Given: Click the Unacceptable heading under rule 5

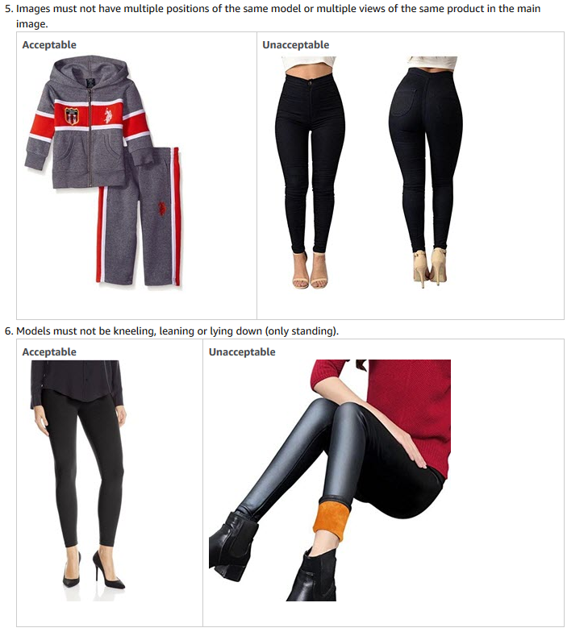Looking at the screenshot, I should pos(295,45).
